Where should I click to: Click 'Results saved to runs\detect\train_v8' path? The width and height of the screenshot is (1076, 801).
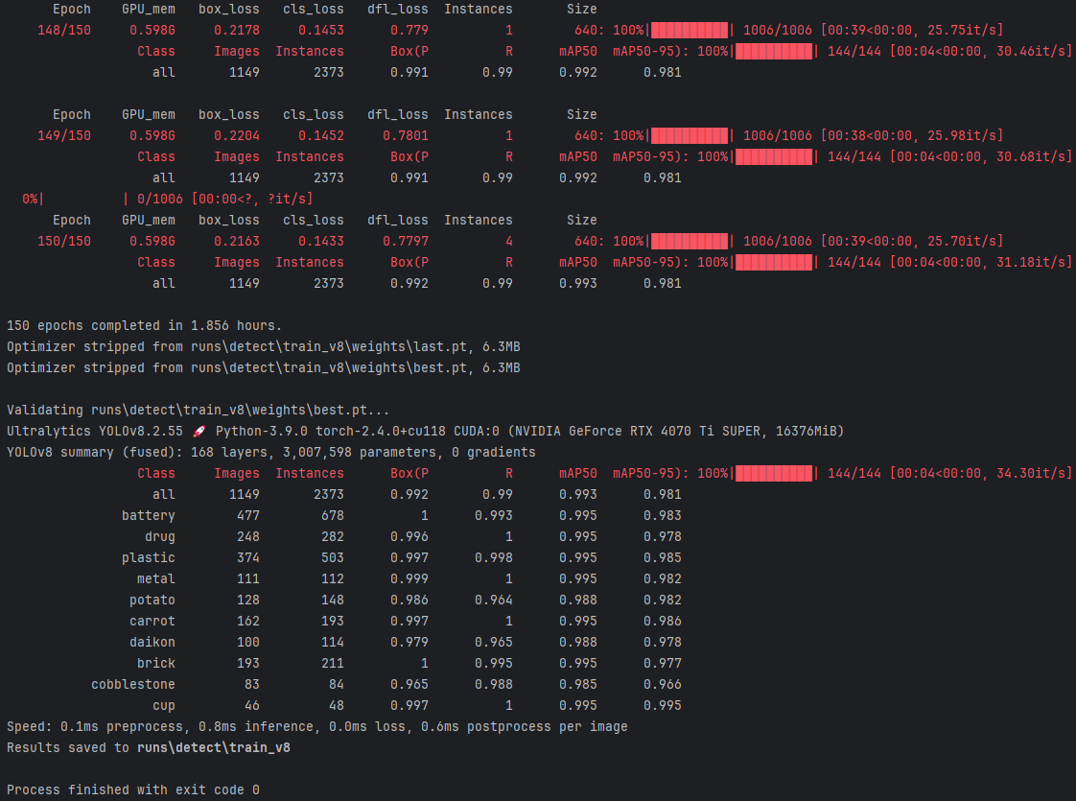[214, 748]
